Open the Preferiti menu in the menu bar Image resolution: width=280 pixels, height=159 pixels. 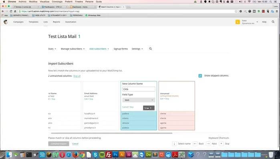[x=68, y=2]
